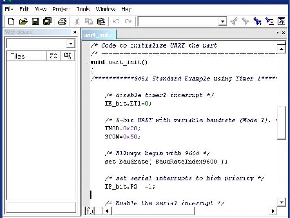The height and width of the screenshot is (218, 290).
Task: Click the find previous flashlight icon
Action: pyautogui.click(x=234, y=21)
